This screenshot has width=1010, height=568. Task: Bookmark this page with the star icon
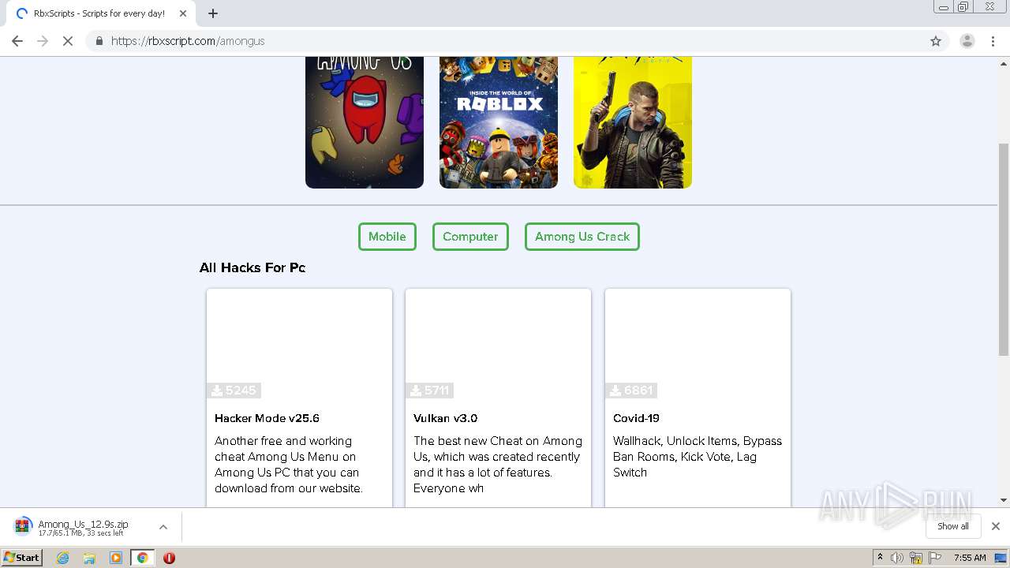936,41
